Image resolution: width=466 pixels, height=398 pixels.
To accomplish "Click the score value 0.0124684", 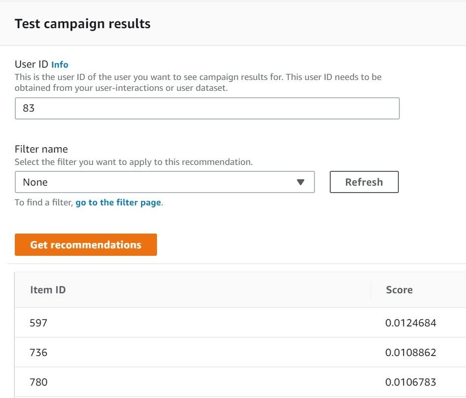I will tap(411, 323).
